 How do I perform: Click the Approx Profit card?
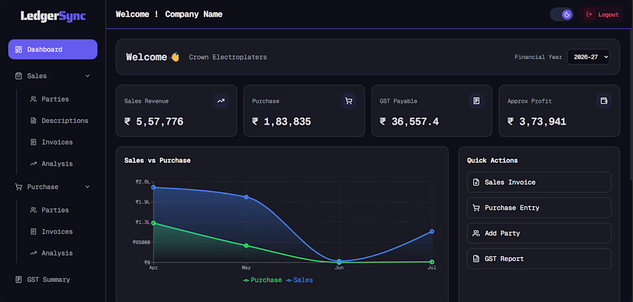(559, 111)
